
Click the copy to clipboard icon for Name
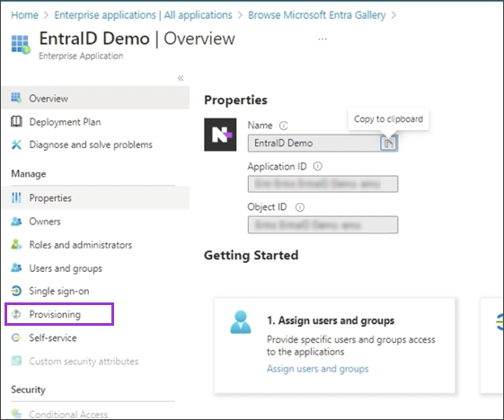tap(389, 144)
